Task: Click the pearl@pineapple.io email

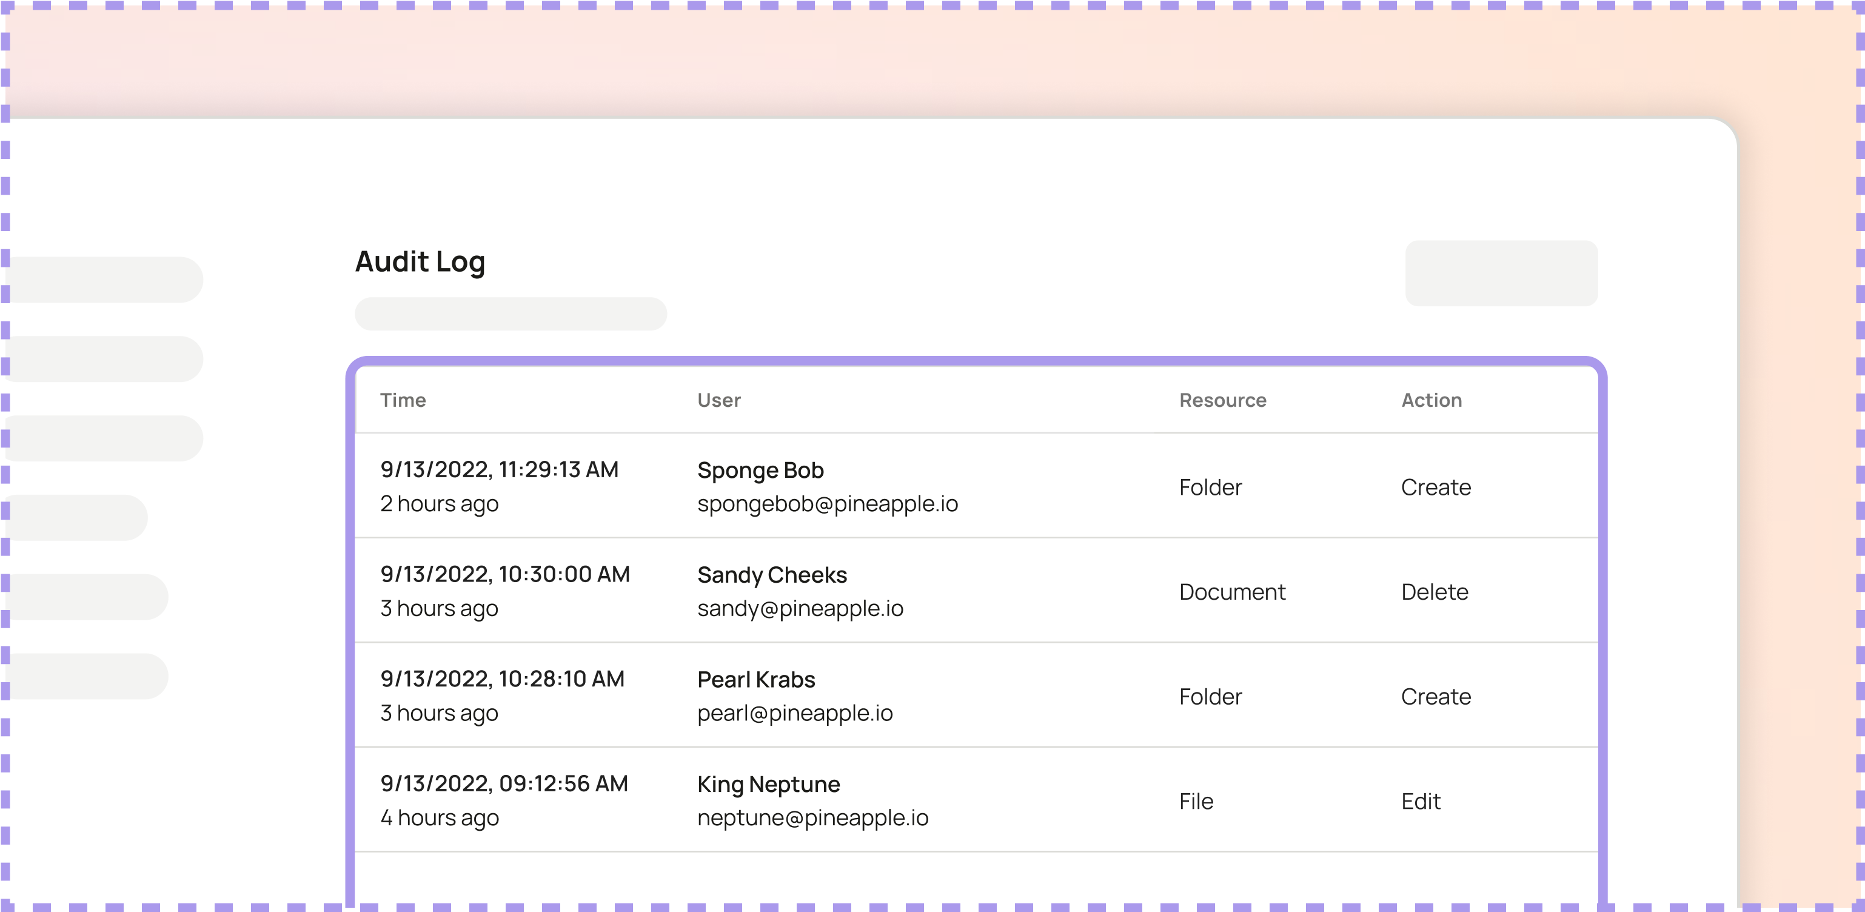Action: pyautogui.click(x=794, y=713)
